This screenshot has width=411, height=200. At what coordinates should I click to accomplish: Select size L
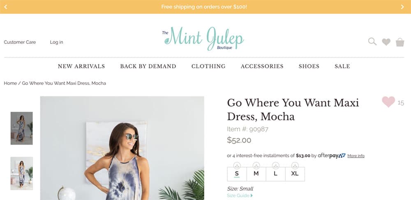(275, 174)
